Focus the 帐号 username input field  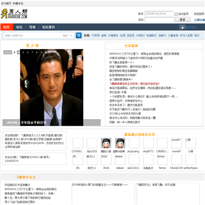click(159, 14)
